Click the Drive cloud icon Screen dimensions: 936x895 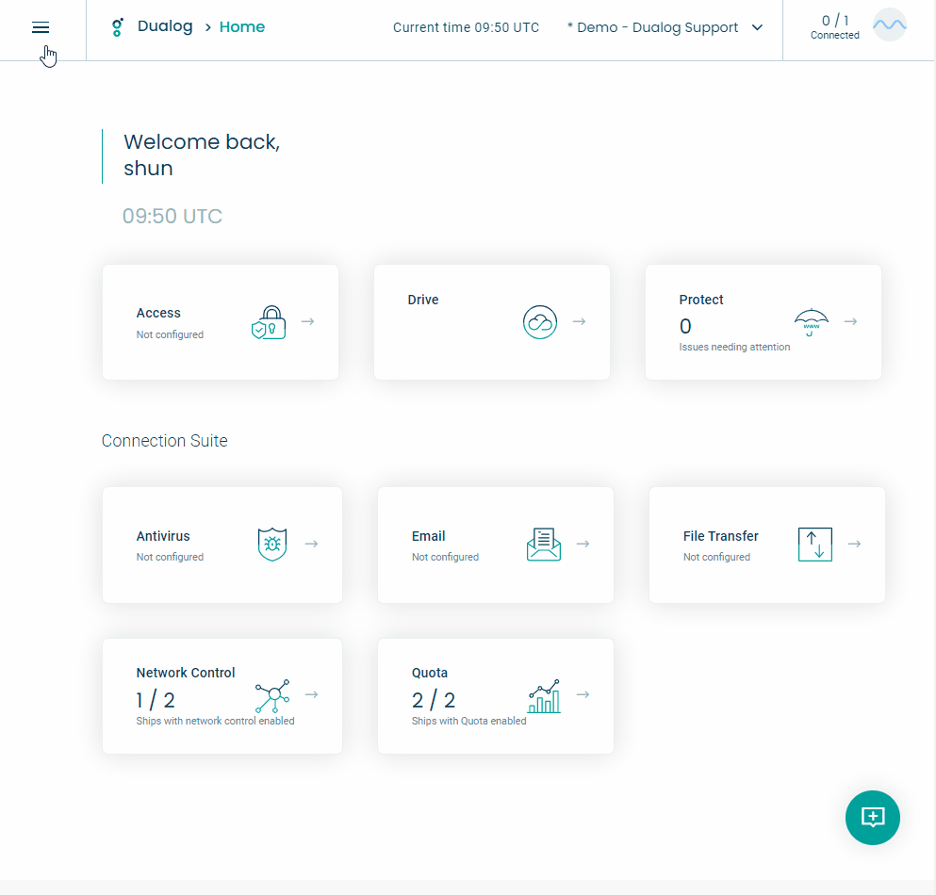pos(539,321)
